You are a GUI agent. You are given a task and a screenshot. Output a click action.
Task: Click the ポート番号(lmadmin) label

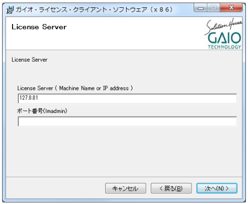(42, 111)
